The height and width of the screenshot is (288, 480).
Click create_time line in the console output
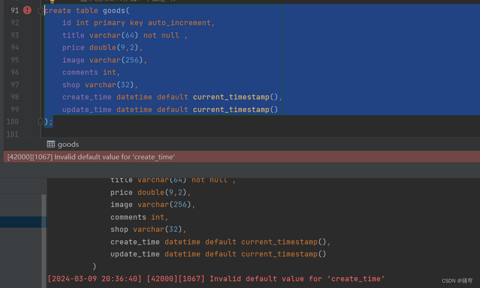click(220, 242)
